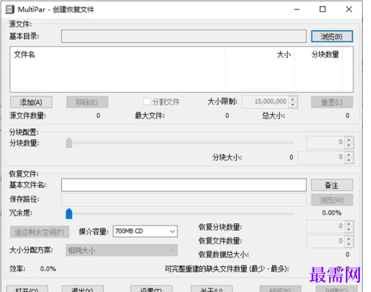Decrease 恢复分块数量 with its down arrow
Screen dimensions: 371x292
pos(348,230)
